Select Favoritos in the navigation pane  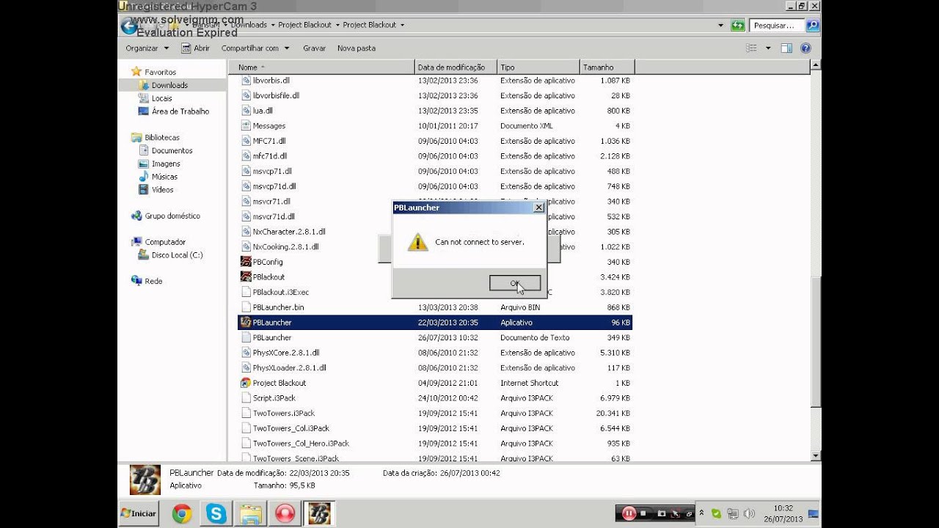click(x=160, y=72)
